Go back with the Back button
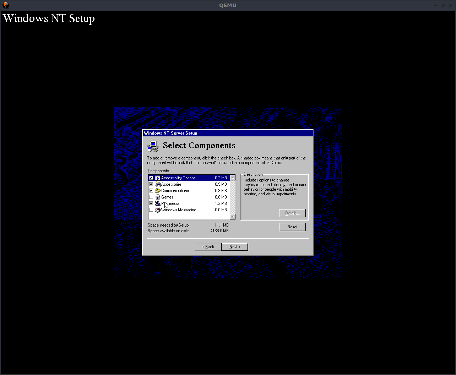 [208, 247]
